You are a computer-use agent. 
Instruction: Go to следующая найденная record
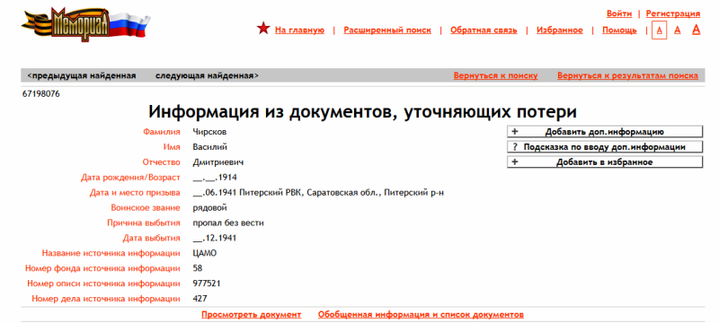[207, 75]
